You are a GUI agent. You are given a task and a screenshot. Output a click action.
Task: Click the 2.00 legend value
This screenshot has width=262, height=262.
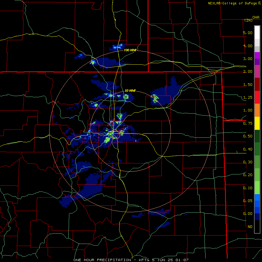pos(248,72)
